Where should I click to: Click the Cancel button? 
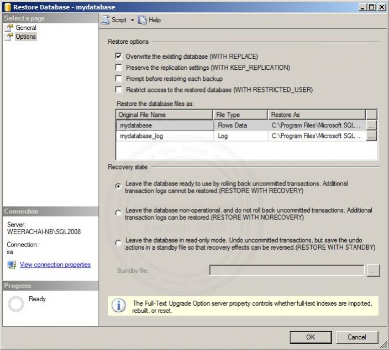(x=357, y=337)
